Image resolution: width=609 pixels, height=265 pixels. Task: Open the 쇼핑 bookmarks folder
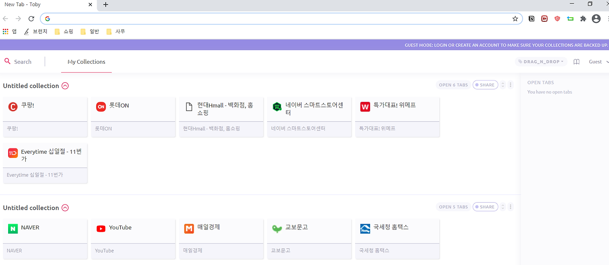point(64,31)
